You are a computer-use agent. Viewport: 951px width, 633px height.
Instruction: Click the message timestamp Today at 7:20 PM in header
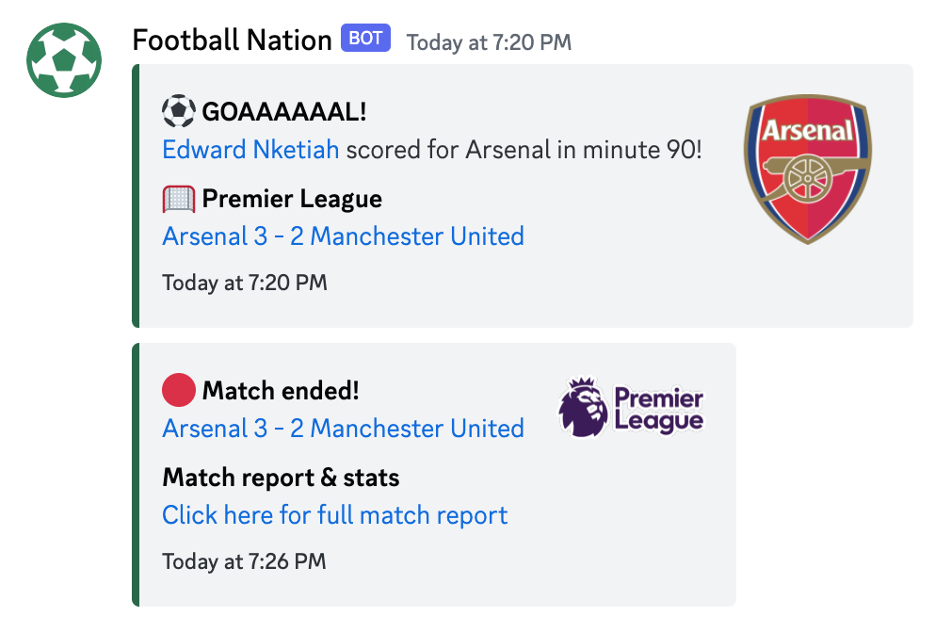click(x=489, y=42)
